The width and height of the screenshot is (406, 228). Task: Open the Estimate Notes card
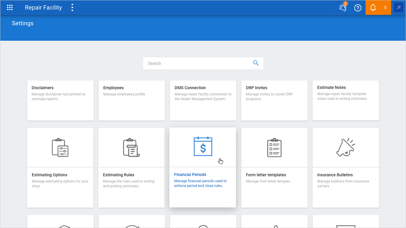click(346, 100)
